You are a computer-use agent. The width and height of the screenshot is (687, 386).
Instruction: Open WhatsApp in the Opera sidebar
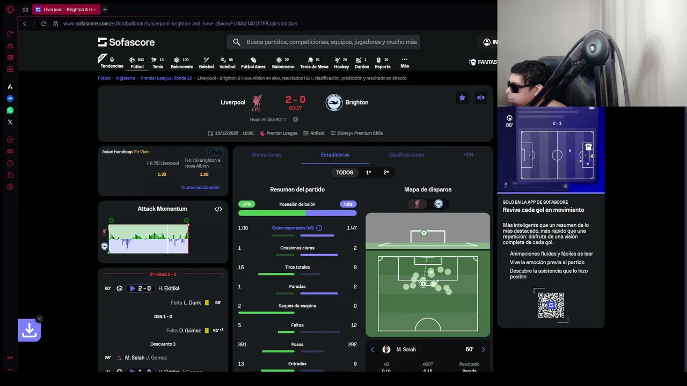click(10, 110)
